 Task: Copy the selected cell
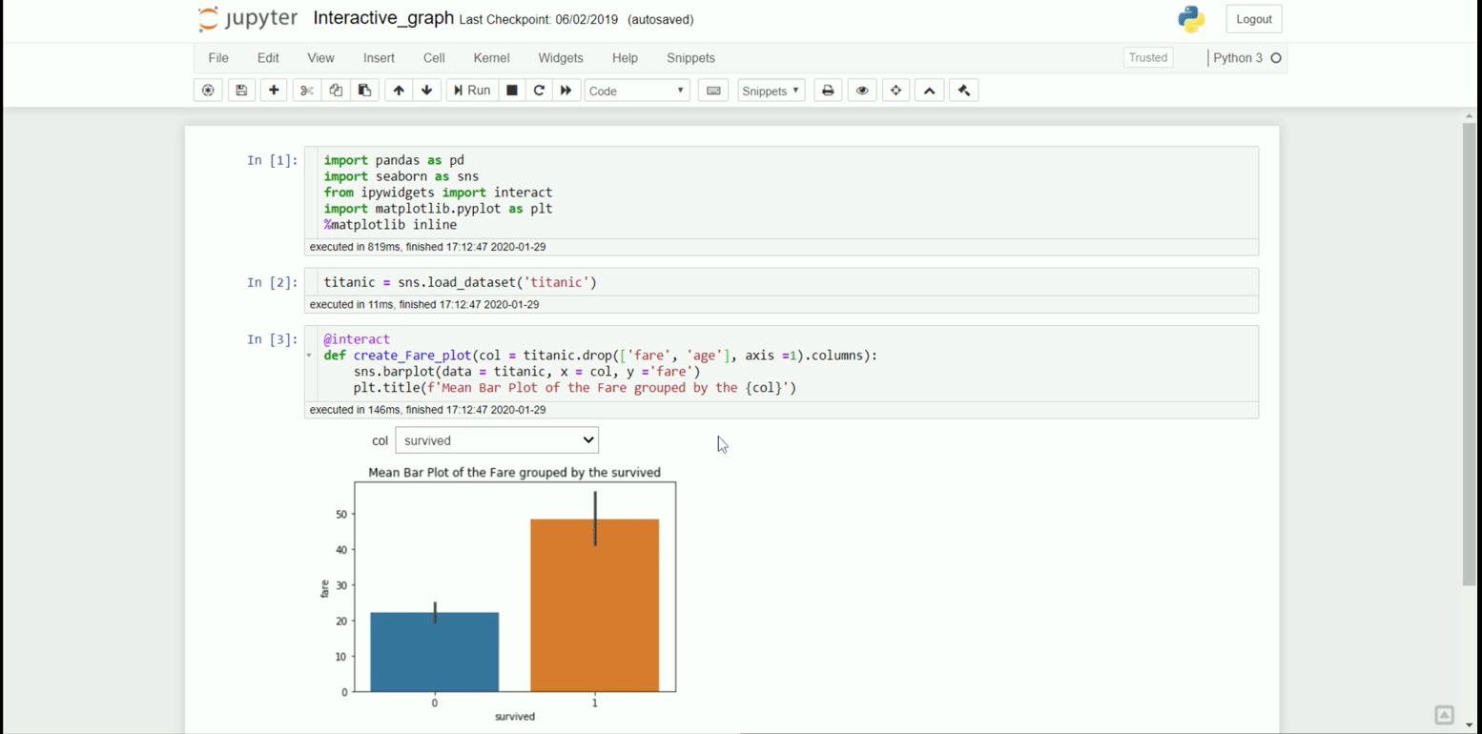(335, 90)
